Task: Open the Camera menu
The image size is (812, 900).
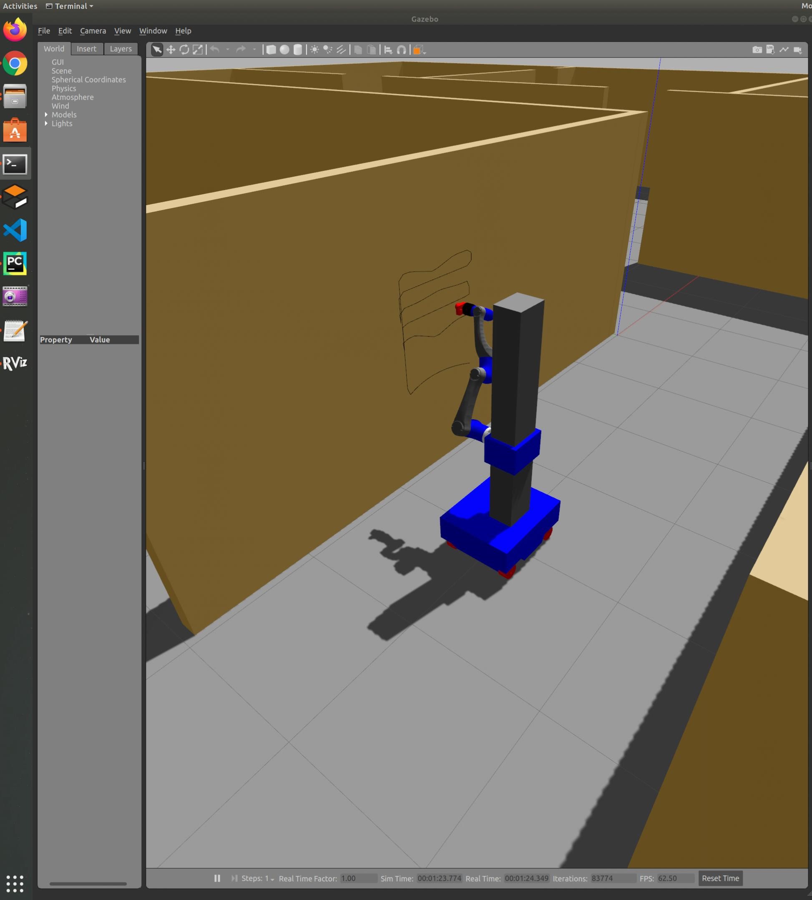Action: (93, 31)
